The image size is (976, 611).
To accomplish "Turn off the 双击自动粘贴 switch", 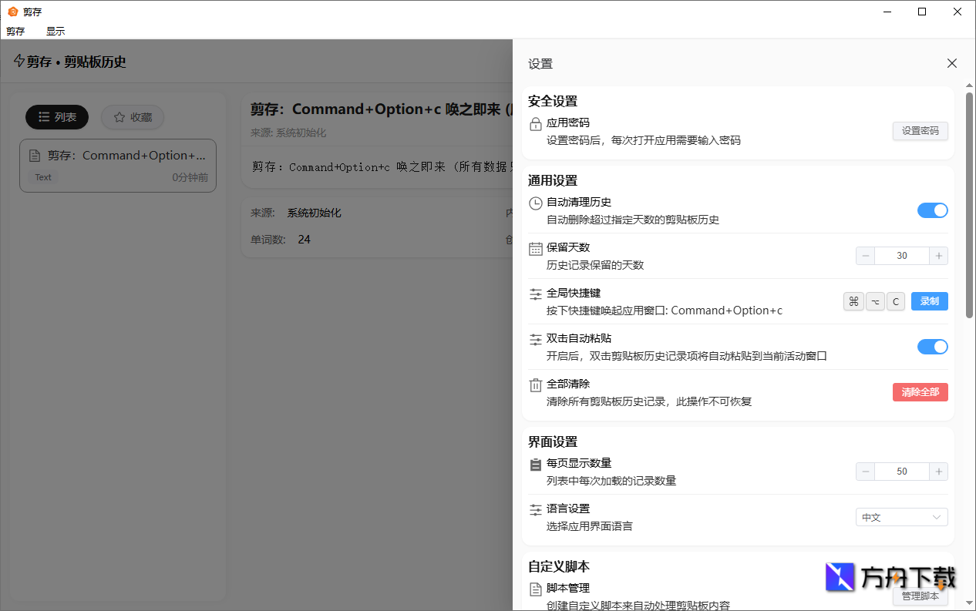I will coord(933,346).
